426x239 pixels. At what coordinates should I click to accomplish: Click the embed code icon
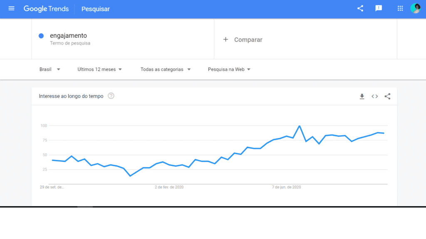coord(375,96)
